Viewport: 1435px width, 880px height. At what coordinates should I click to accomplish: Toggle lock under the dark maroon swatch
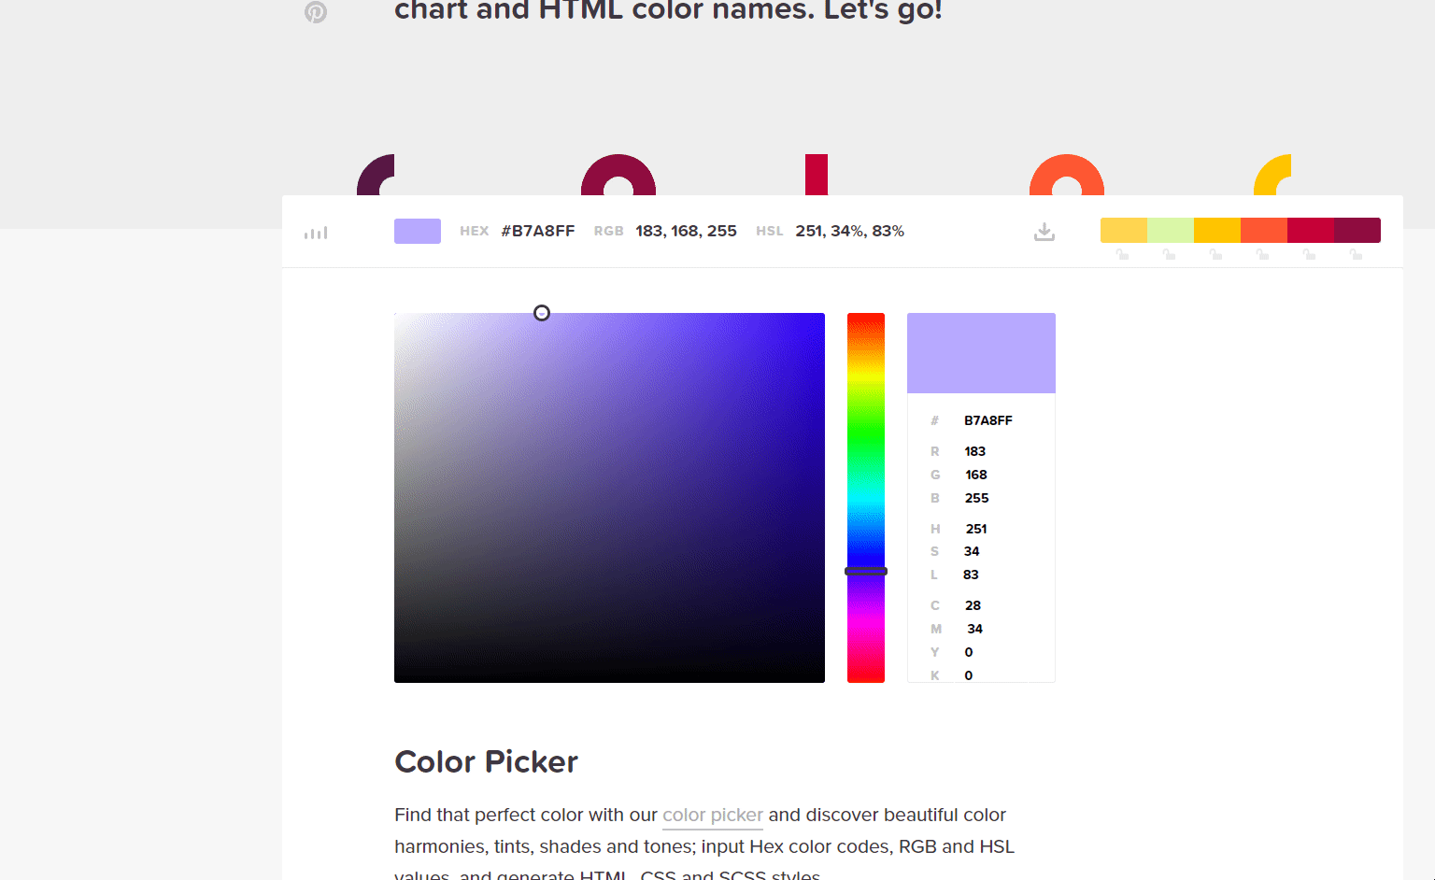(x=1356, y=254)
